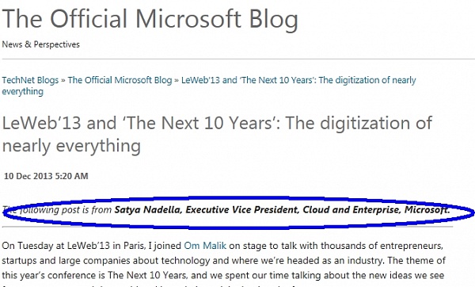
Task: Click the first » breadcrumb separator after TechNet Blogs
Action: pyautogui.click(x=63, y=81)
